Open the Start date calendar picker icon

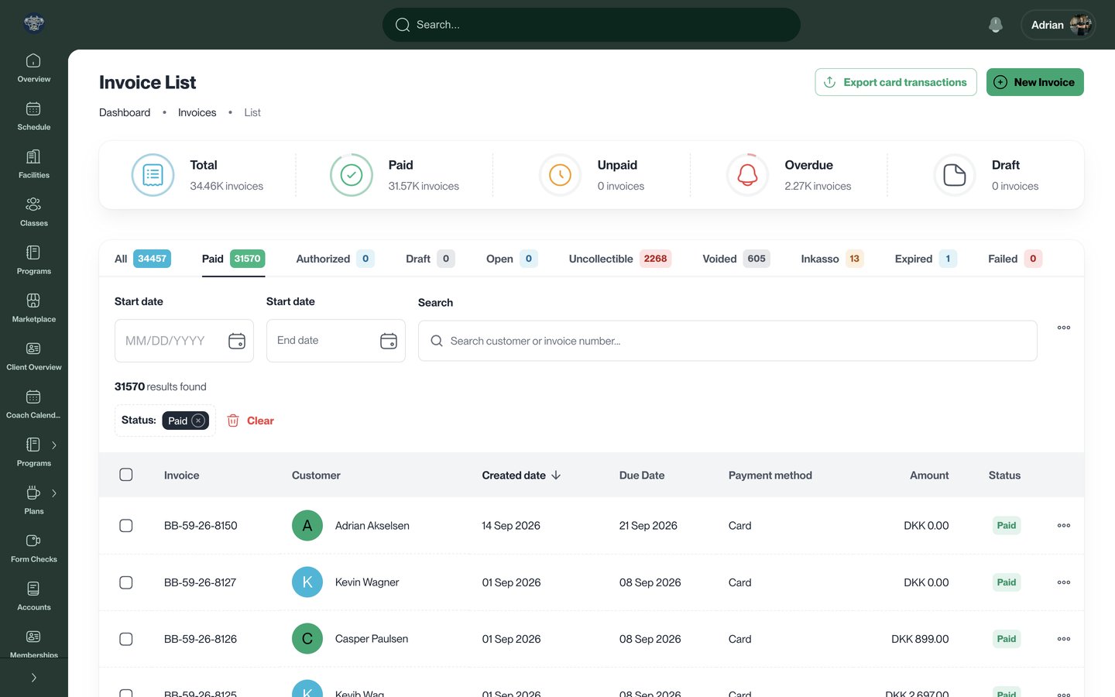click(x=237, y=341)
